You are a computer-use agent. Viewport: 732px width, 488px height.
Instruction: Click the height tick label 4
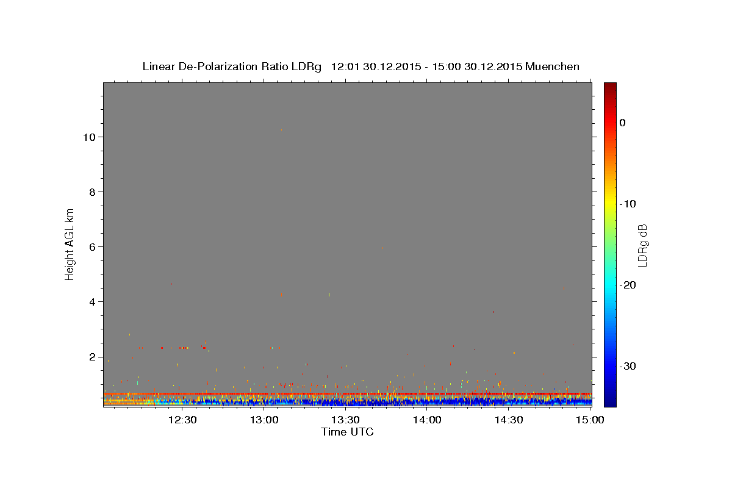click(92, 302)
